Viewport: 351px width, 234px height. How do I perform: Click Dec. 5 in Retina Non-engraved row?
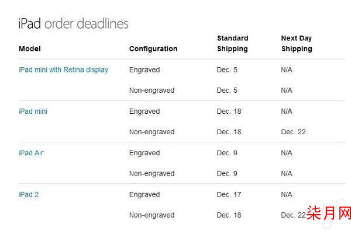tap(227, 90)
